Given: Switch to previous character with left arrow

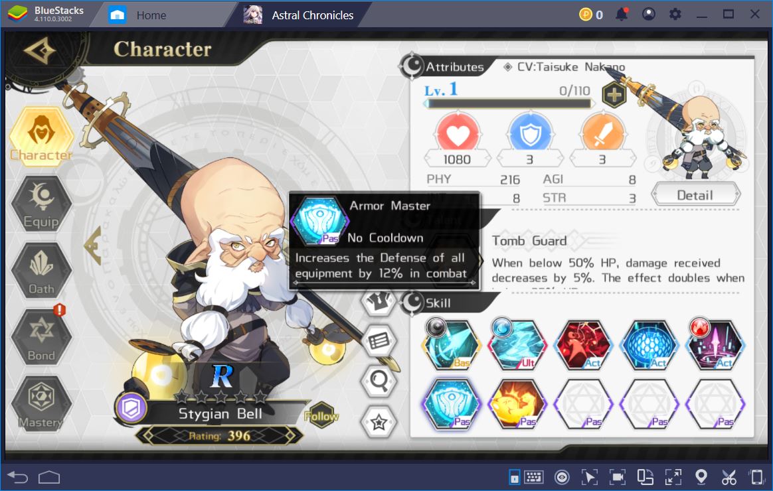Looking at the screenshot, I should [x=93, y=245].
